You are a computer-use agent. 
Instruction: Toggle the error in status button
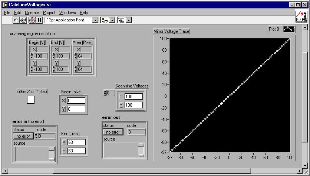coord(23,136)
